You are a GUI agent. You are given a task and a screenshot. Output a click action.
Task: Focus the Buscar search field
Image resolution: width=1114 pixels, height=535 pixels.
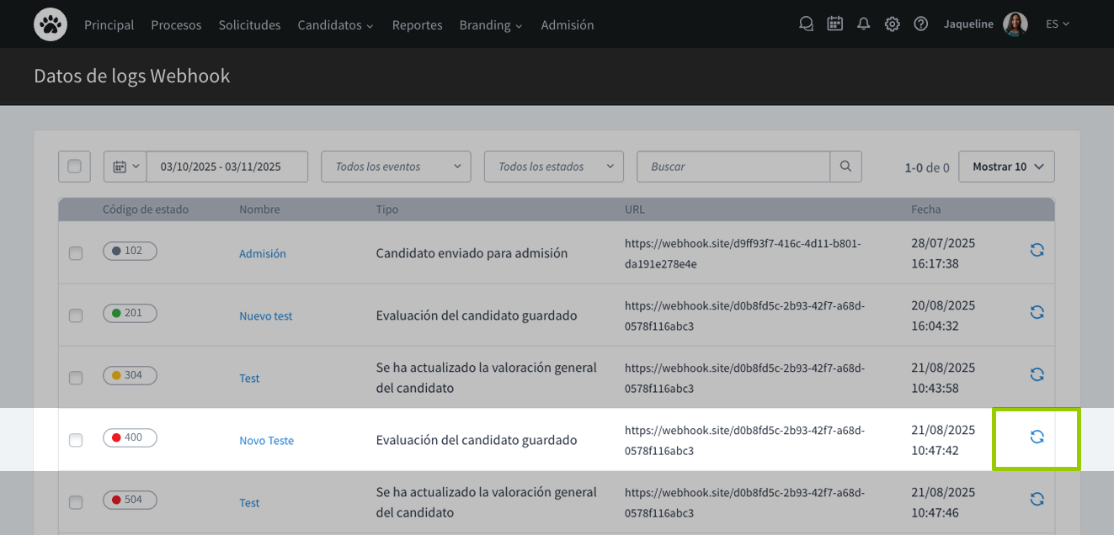[733, 167]
